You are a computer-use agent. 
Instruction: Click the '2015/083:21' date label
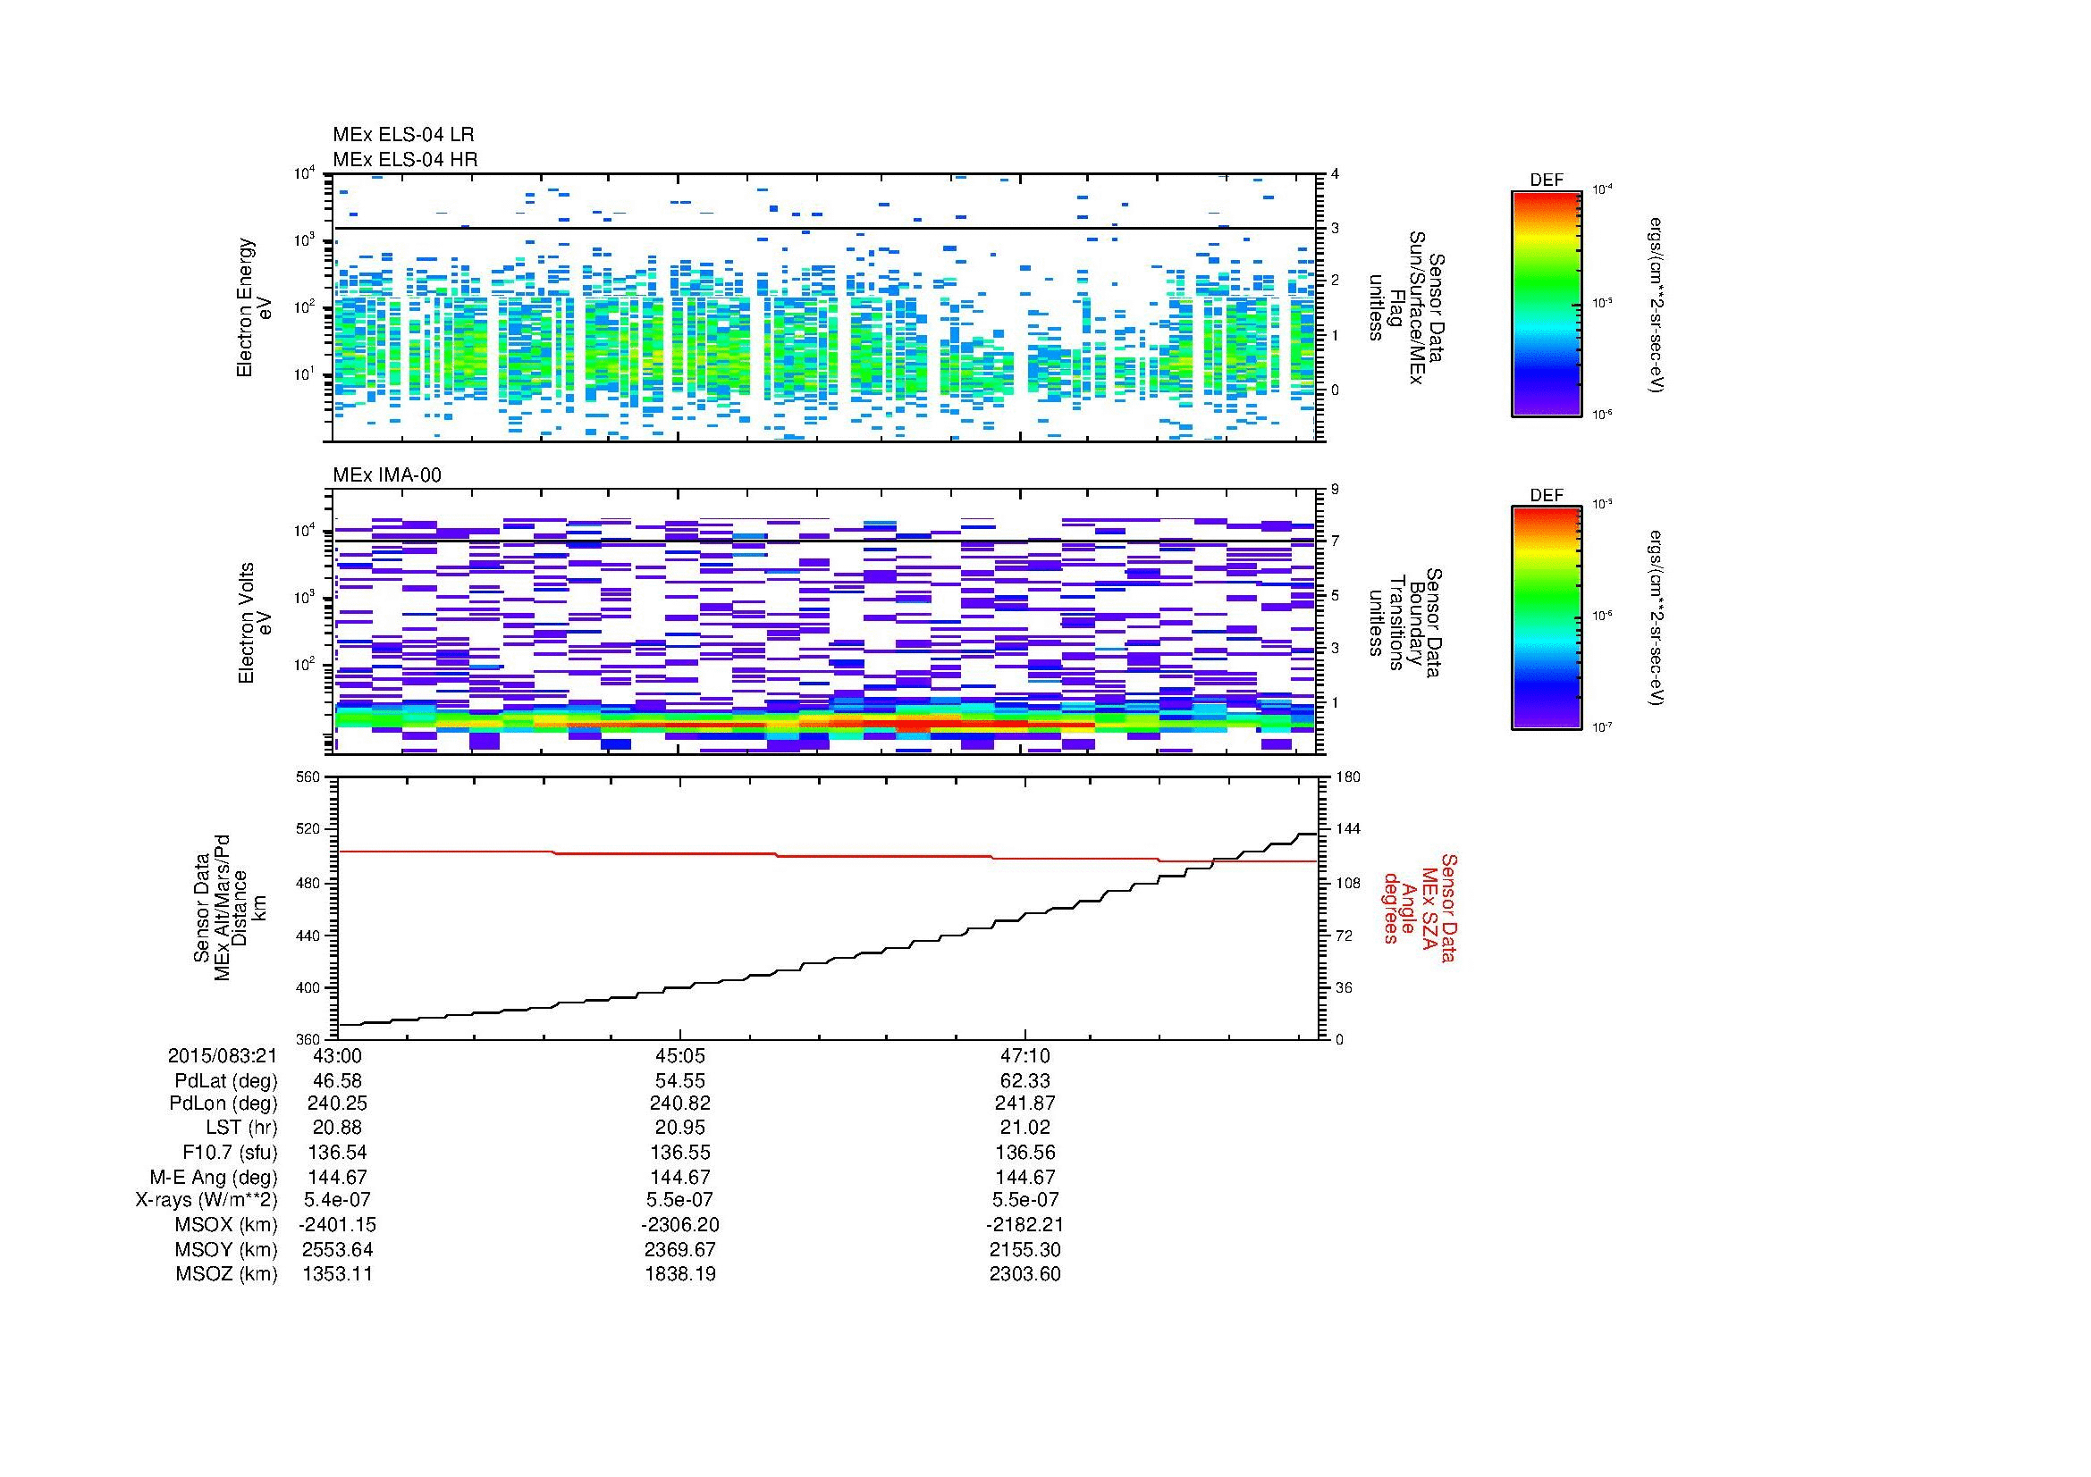223,1055
